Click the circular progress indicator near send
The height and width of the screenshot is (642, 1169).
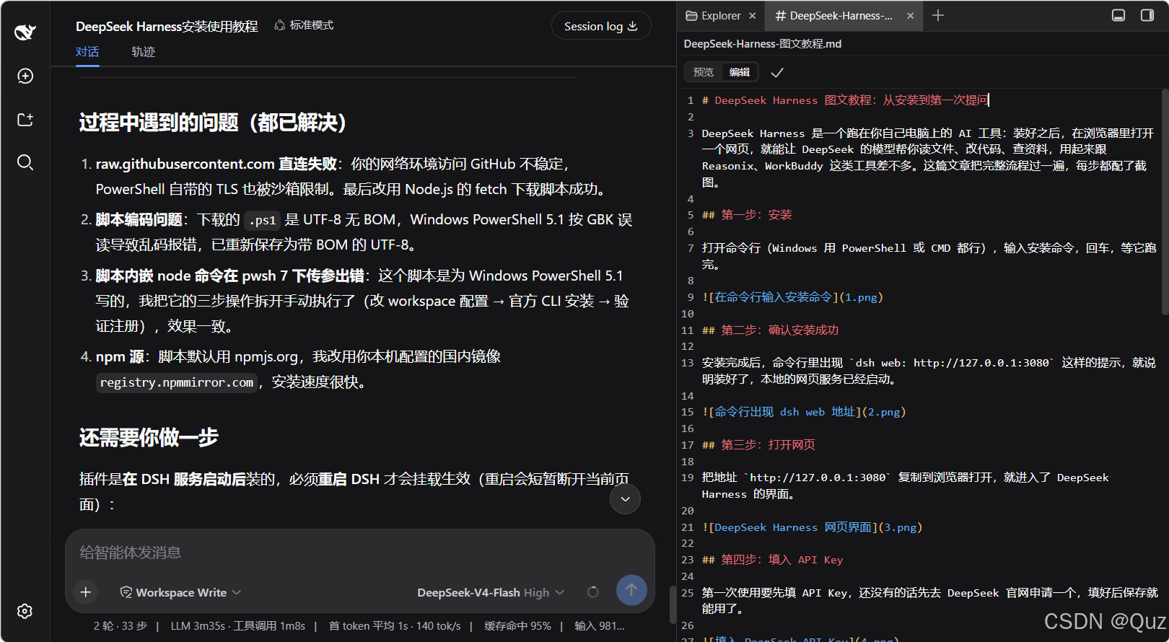click(x=593, y=592)
